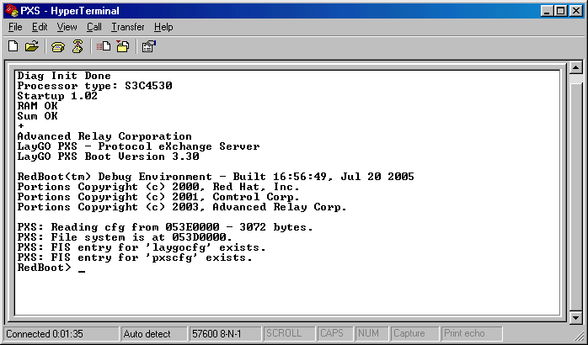Click the FIS entry for 'pxscfg' line
The height and width of the screenshot is (345, 588).
[135, 257]
